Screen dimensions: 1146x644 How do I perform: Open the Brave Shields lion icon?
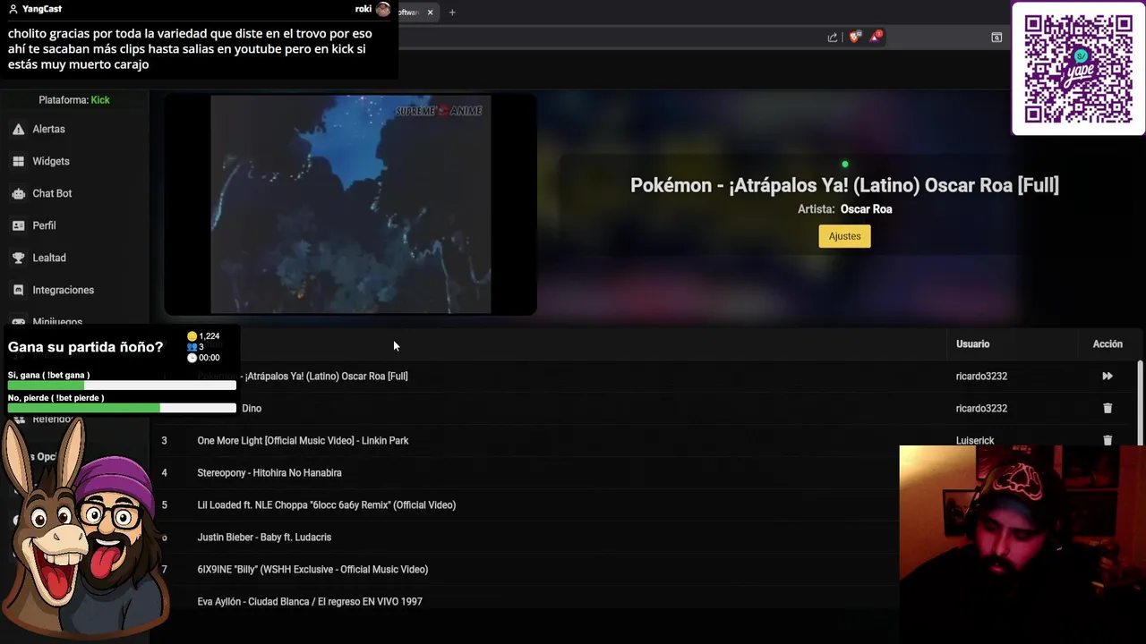854,38
